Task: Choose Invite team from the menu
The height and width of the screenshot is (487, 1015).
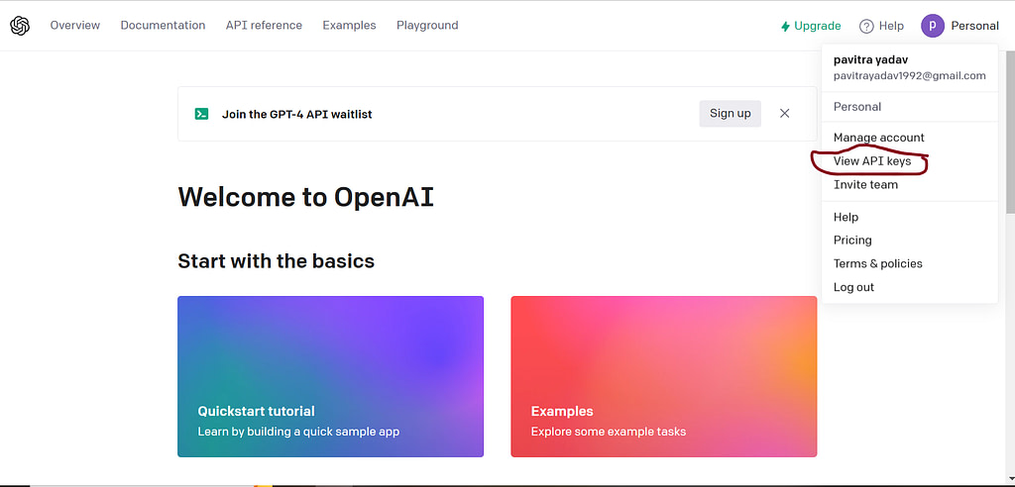Action: (865, 184)
